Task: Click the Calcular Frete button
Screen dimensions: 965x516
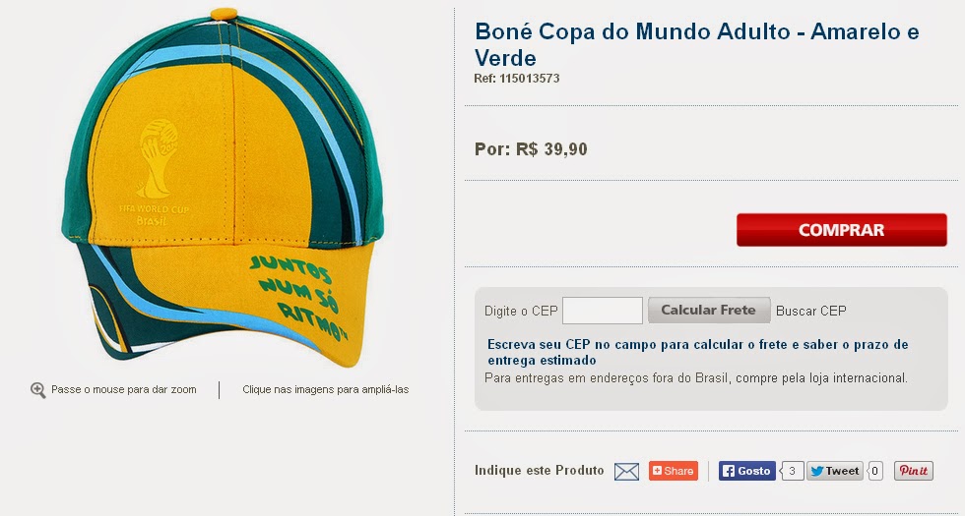Action: click(x=709, y=311)
